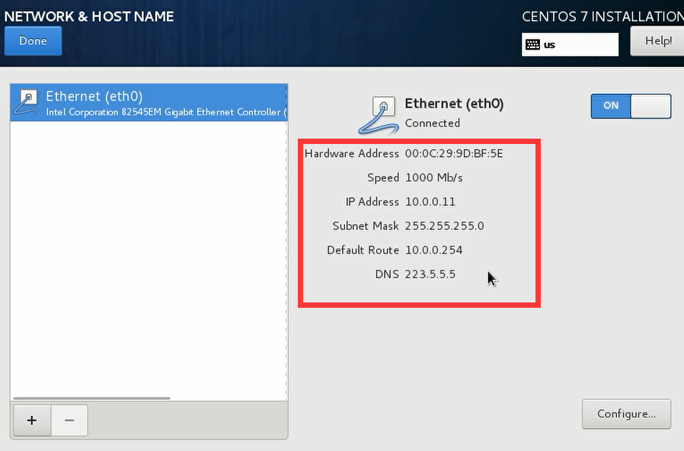Click the device list horizontal scrollbar
Screen dimensions: 684x451
(x=91, y=398)
